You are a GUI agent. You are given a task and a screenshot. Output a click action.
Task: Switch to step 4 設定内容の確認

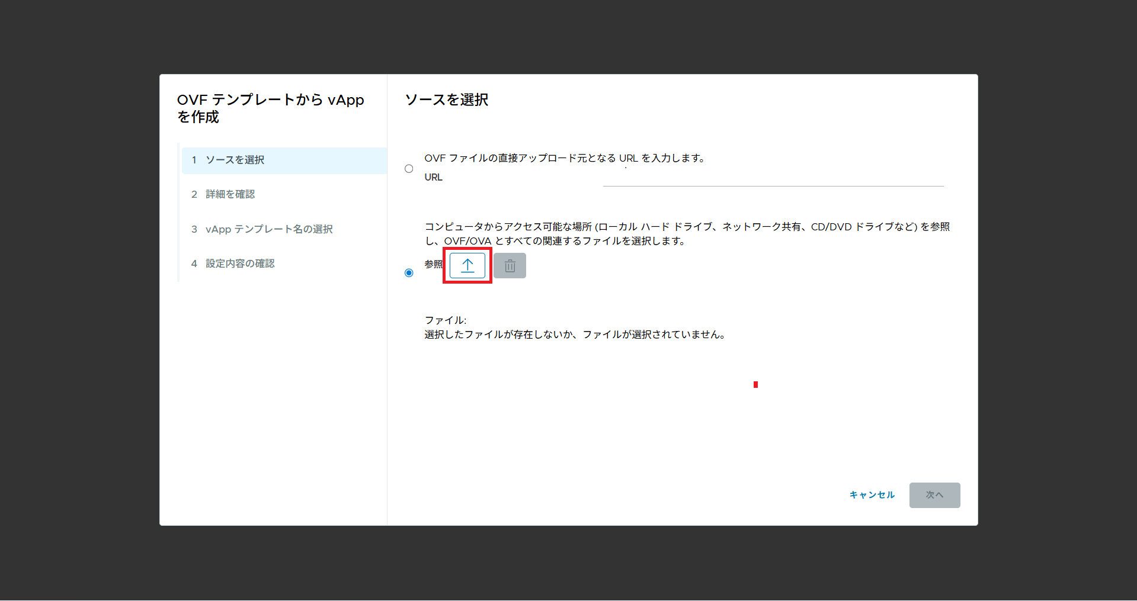[x=239, y=263]
